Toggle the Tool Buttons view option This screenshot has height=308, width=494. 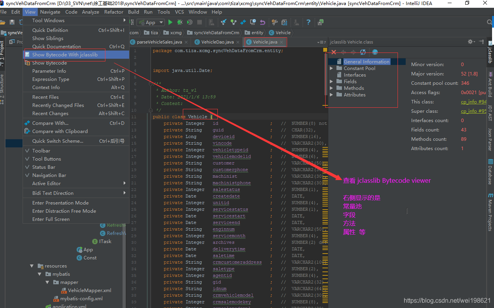point(76,159)
